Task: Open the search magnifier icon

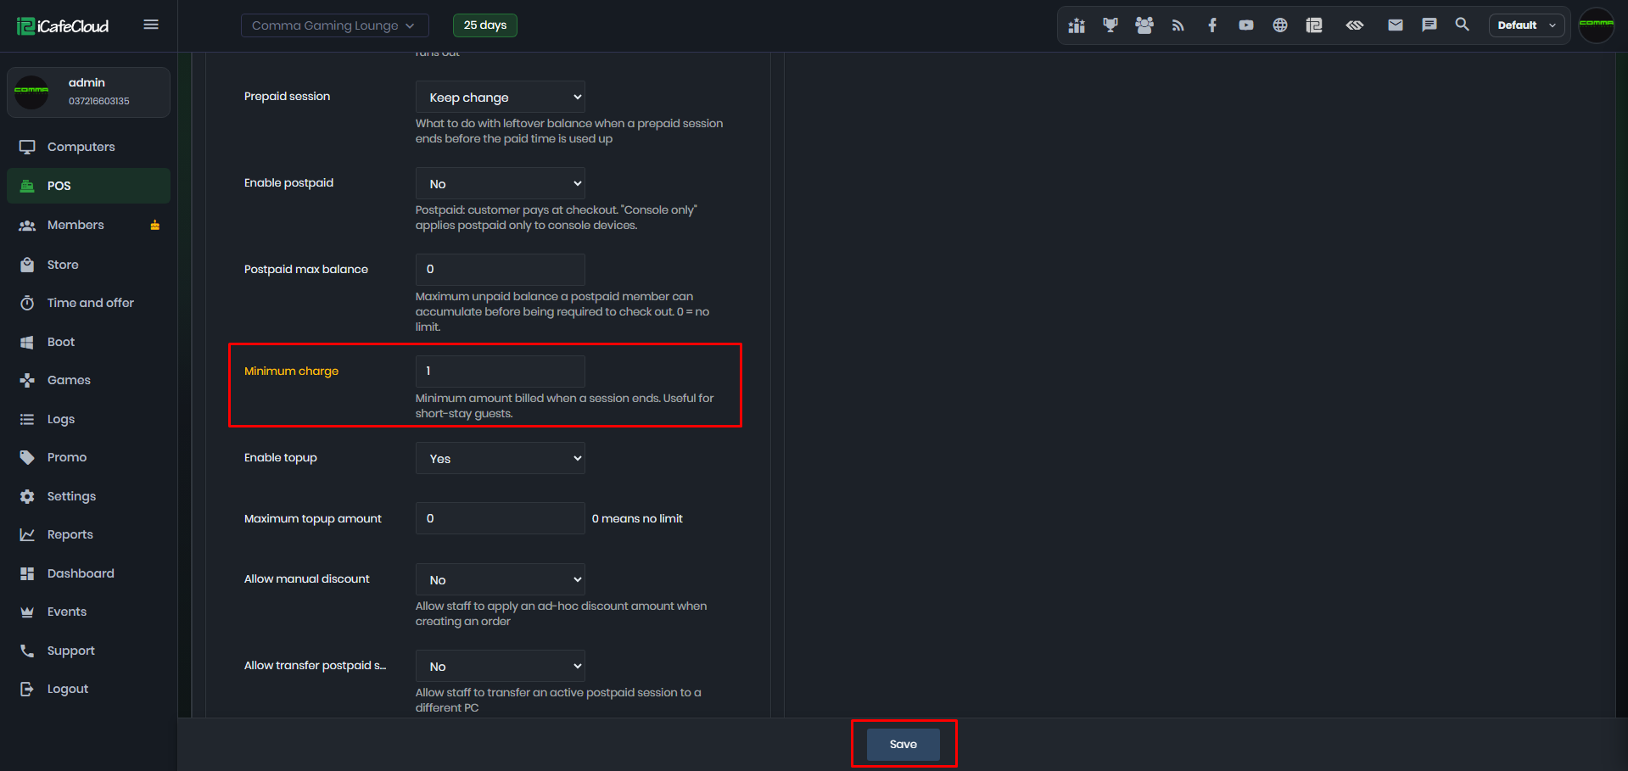Action: pyautogui.click(x=1462, y=25)
